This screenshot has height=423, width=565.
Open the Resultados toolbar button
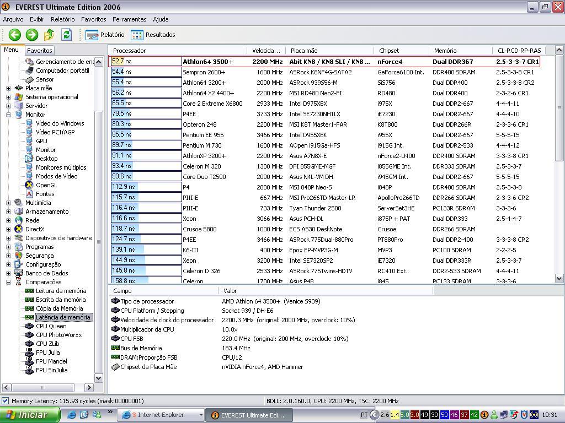coord(153,35)
